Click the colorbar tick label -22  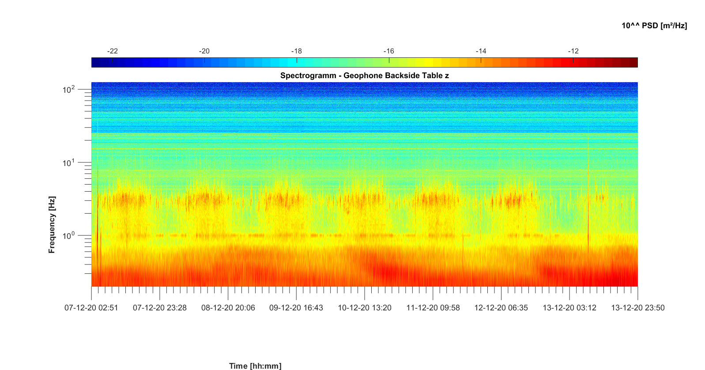[x=113, y=51]
